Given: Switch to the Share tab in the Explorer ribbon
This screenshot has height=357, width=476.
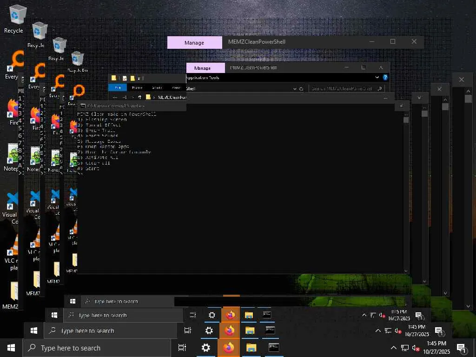Looking at the screenshot, I should pos(157,87).
